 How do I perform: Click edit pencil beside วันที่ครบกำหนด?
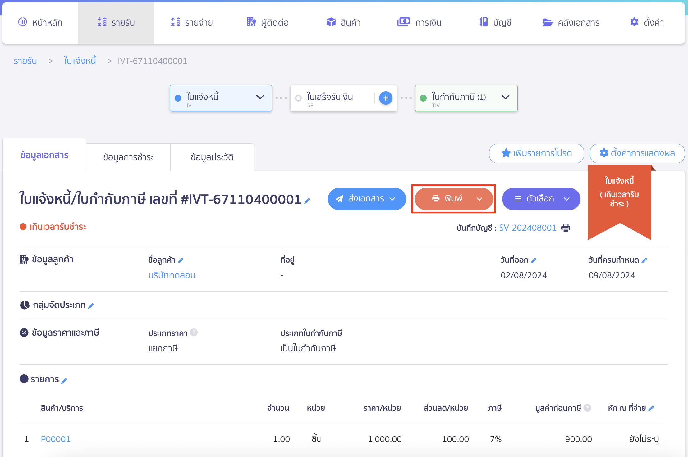pos(644,260)
